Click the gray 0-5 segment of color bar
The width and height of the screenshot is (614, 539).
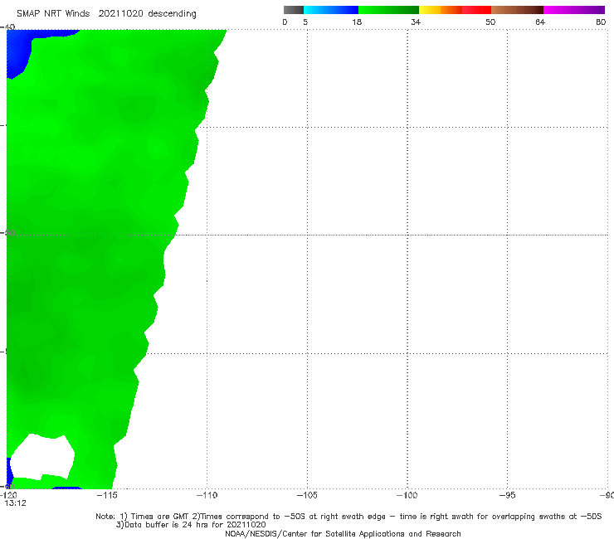294,10
